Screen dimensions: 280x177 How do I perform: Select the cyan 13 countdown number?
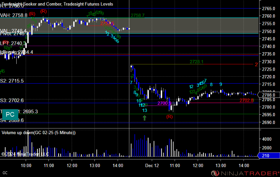pos(144,110)
